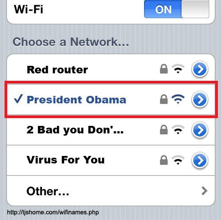This screenshot has width=221, height=220.
Task: Click the ON label of Wi-Fi switch
Action: point(163,9)
